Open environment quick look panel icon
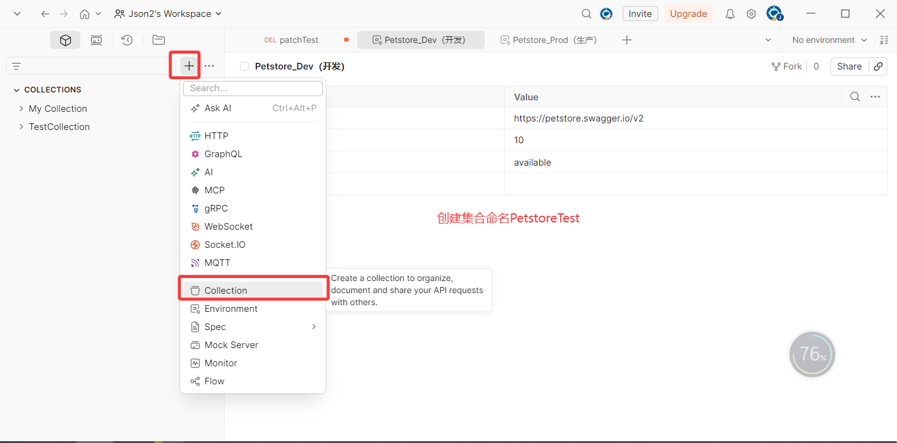This screenshot has width=897, height=443. click(886, 40)
